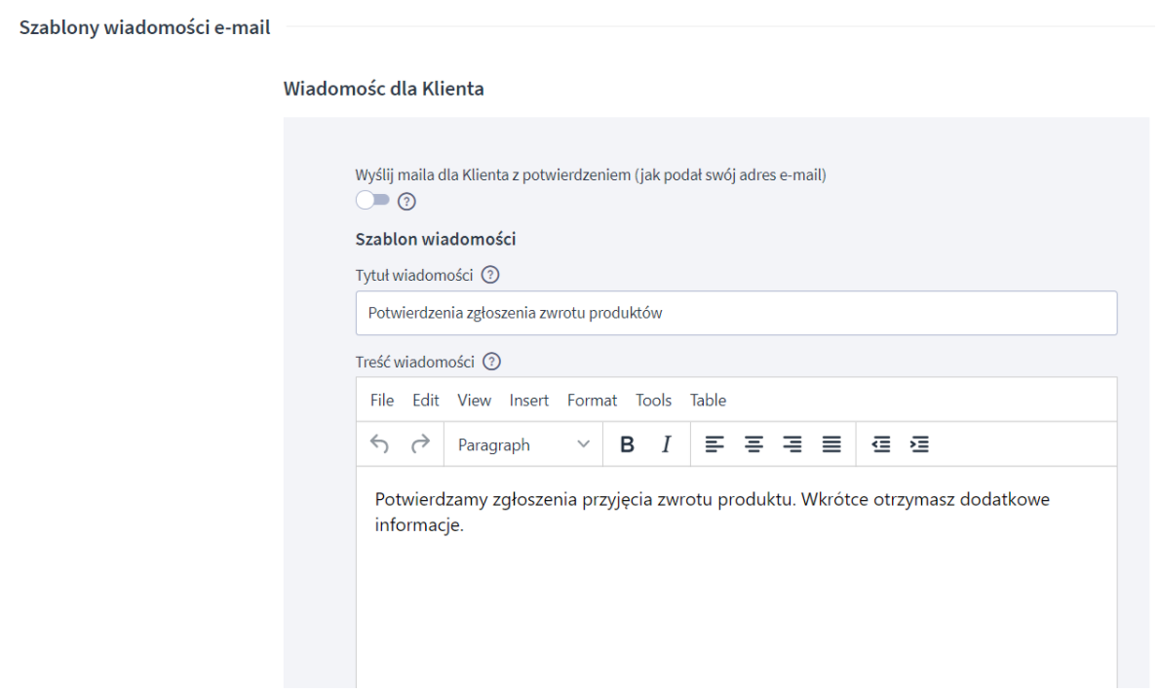Click the Undo arrow in editor toolbar
Viewport: 1159px width, 692px height.
coord(380,444)
